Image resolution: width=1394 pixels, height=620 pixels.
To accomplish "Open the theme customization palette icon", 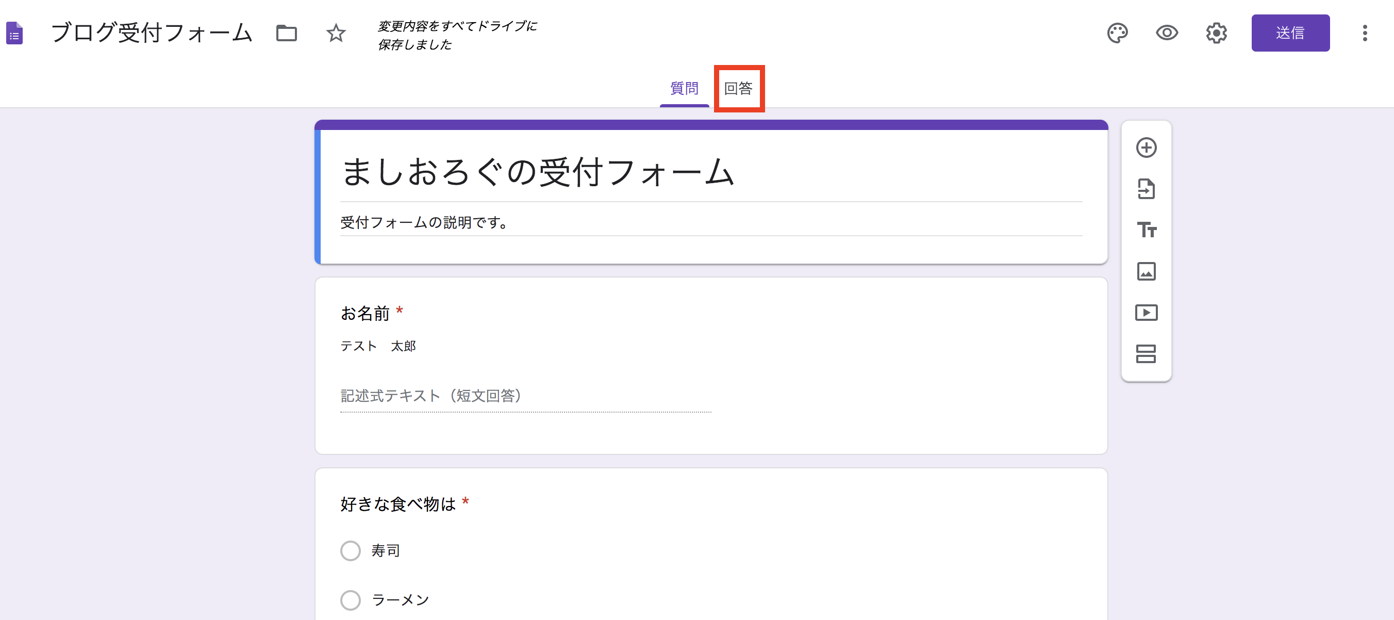I will coord(1117,33).
